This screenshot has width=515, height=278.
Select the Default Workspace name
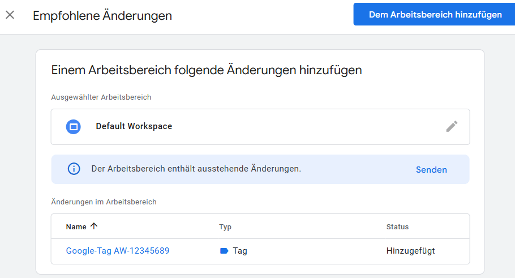pos(134,126)
